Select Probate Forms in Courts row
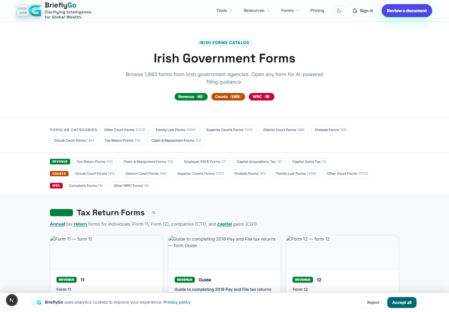The height and width of the screenshot is (312, 449). (250, 173)
